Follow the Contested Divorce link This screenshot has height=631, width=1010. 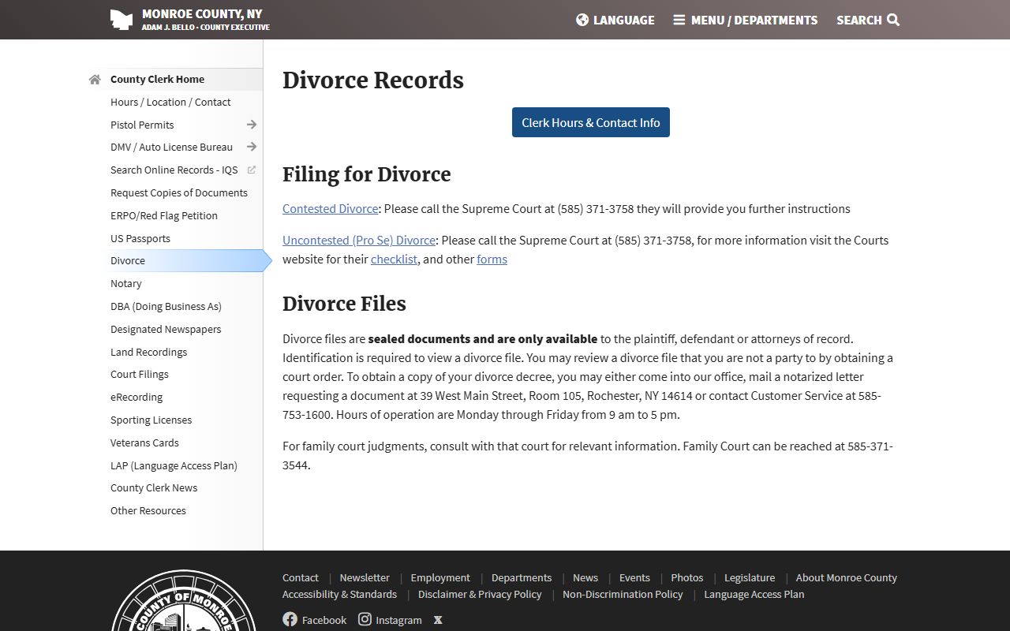(x=331, y=209)
